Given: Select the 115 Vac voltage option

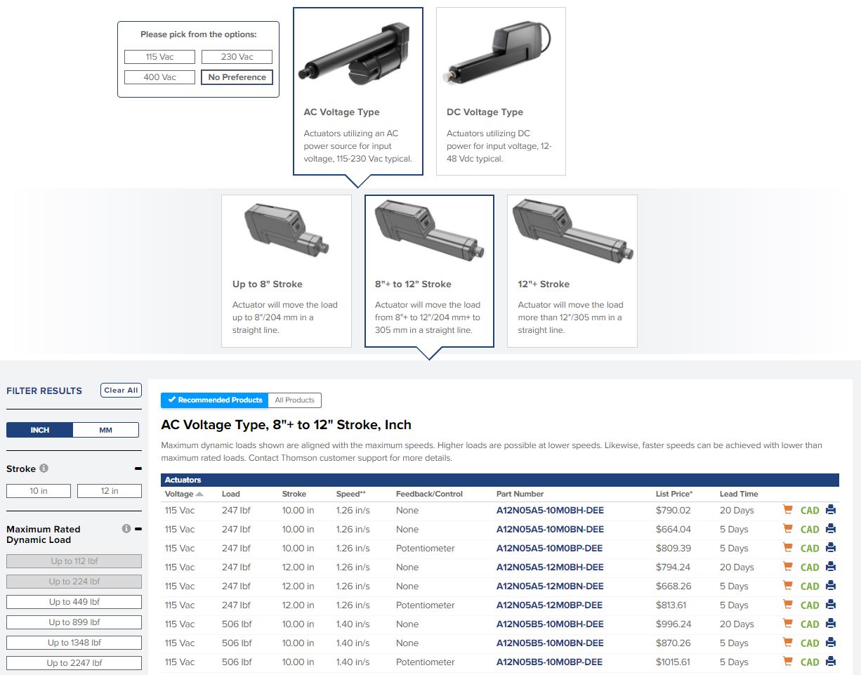Looking at the screenshot, I should (159, 57).
